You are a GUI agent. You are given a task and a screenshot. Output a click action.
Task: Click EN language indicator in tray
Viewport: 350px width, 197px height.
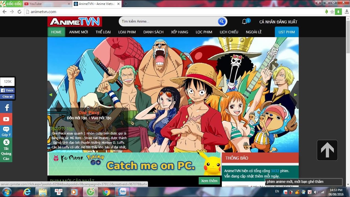coord(277,191)
